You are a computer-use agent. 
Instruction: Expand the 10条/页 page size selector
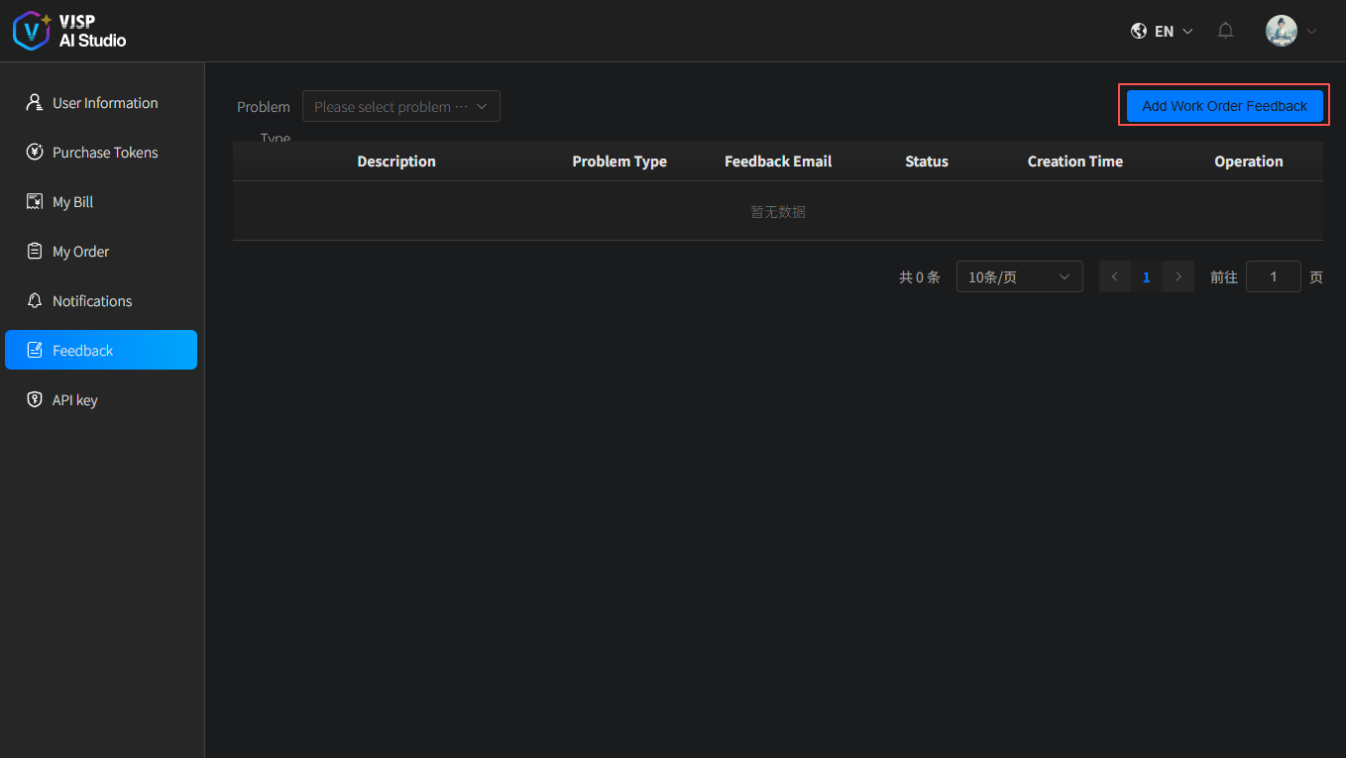(1019, 277)
